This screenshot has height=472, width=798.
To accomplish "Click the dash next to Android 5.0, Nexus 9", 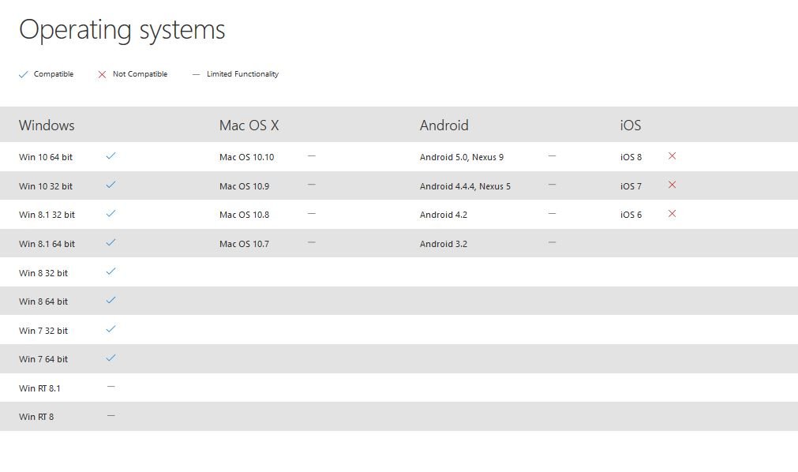I will click(552, 156).
